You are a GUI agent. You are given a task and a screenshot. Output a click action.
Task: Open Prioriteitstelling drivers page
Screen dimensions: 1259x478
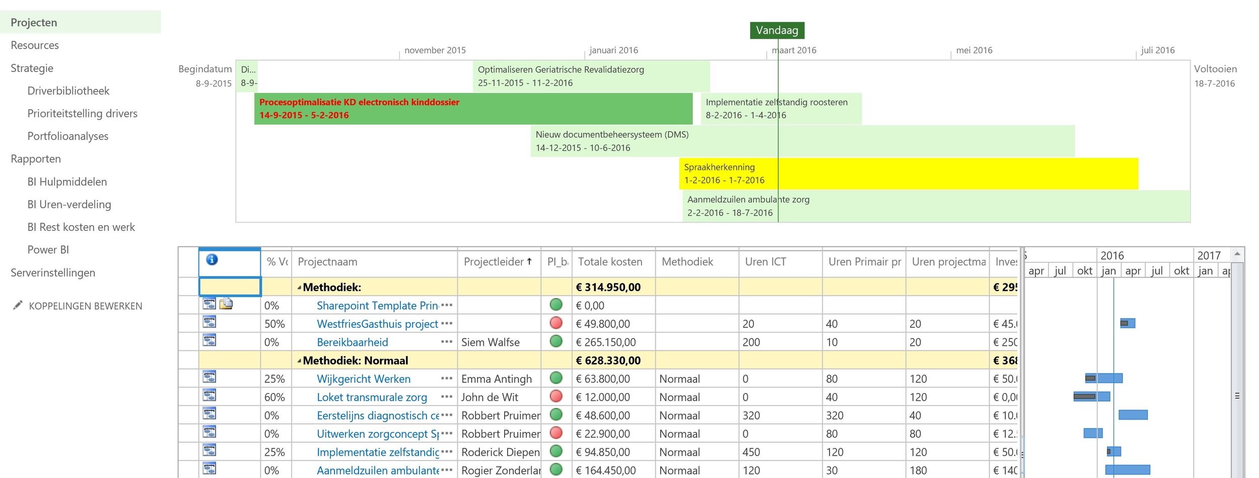click(82, 114)
